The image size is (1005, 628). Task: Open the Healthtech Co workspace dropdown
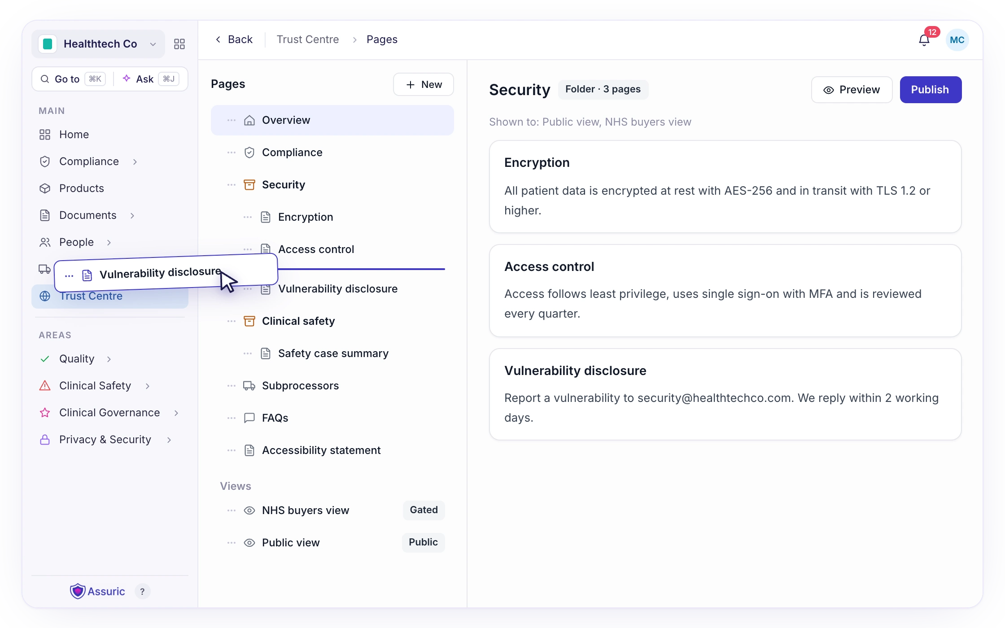pyautogui.click(x=98, y=44)
